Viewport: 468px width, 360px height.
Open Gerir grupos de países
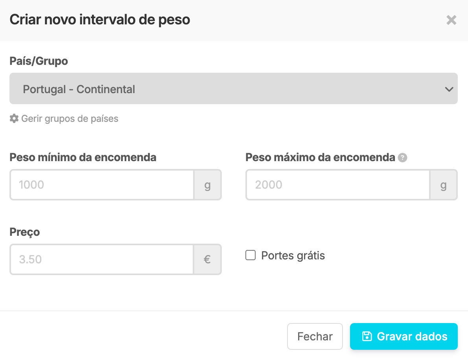69,118
